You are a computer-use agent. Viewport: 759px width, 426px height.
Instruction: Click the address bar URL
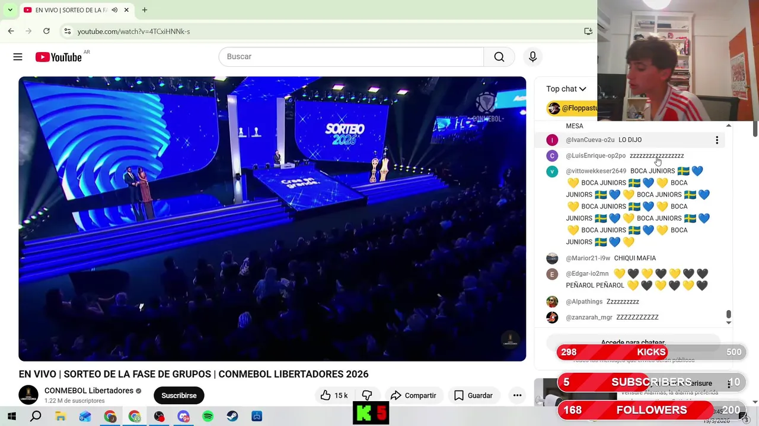coord(133,31)
